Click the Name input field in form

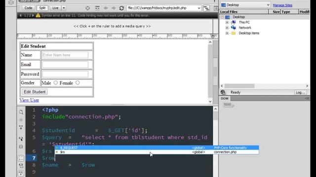click(x=65, y=55)
